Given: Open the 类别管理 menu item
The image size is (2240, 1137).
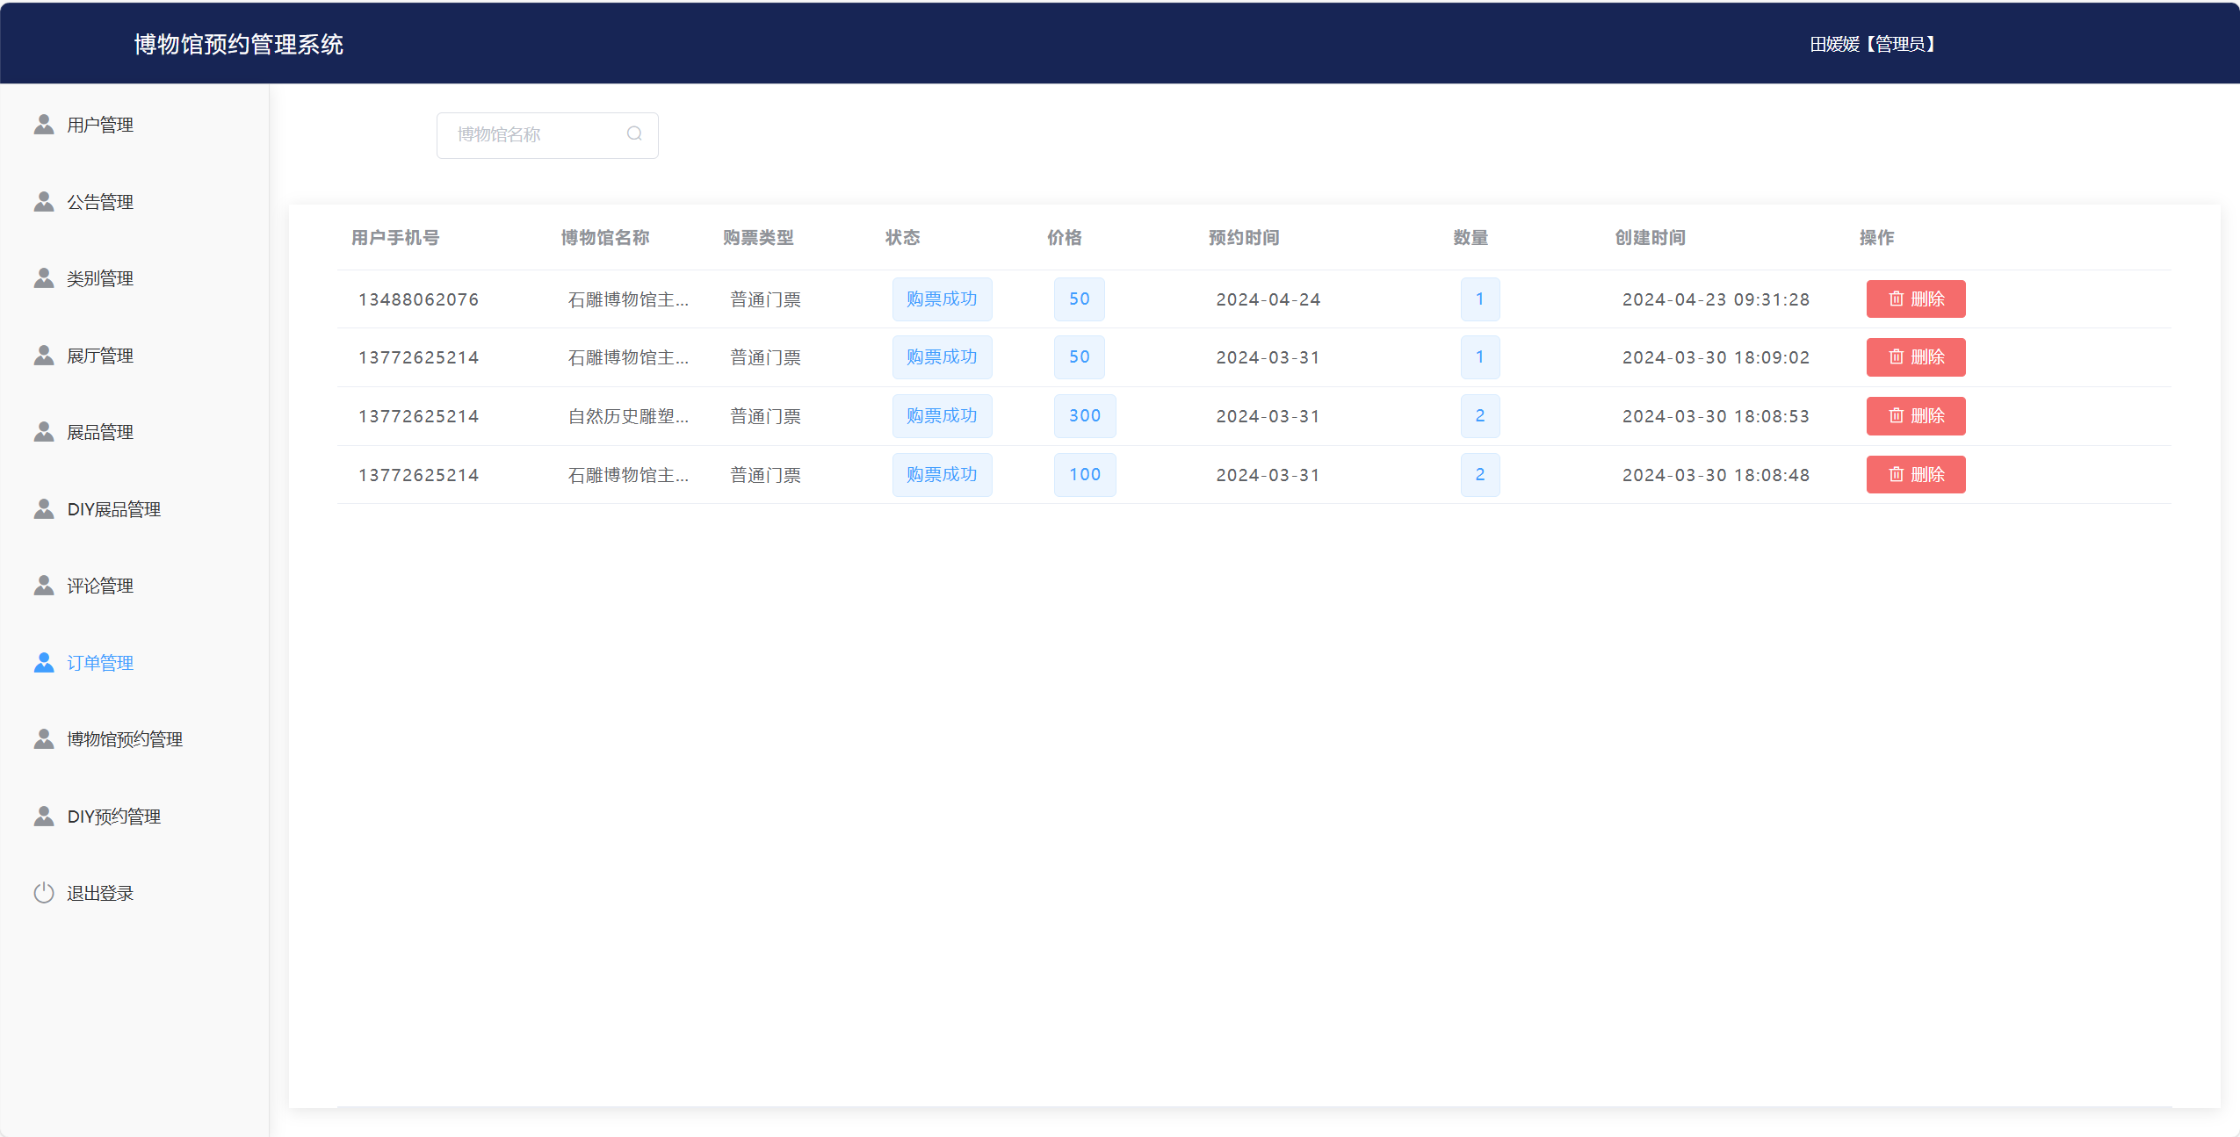Looking at the screenshot, I should pos(100,278).
